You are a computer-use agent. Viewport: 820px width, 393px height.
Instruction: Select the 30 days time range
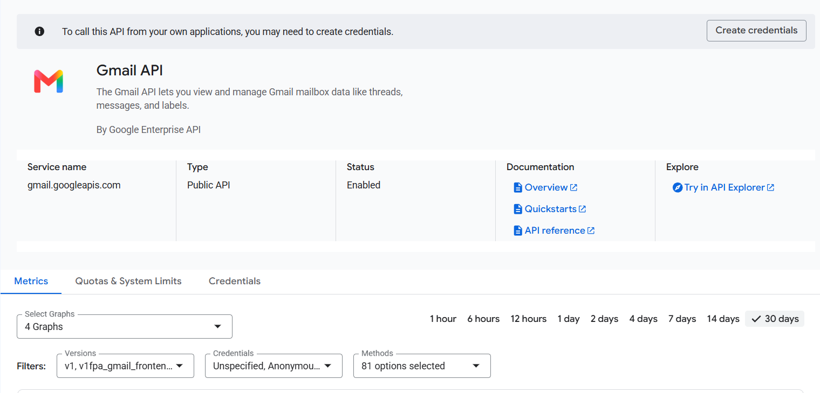coord(775,319)
